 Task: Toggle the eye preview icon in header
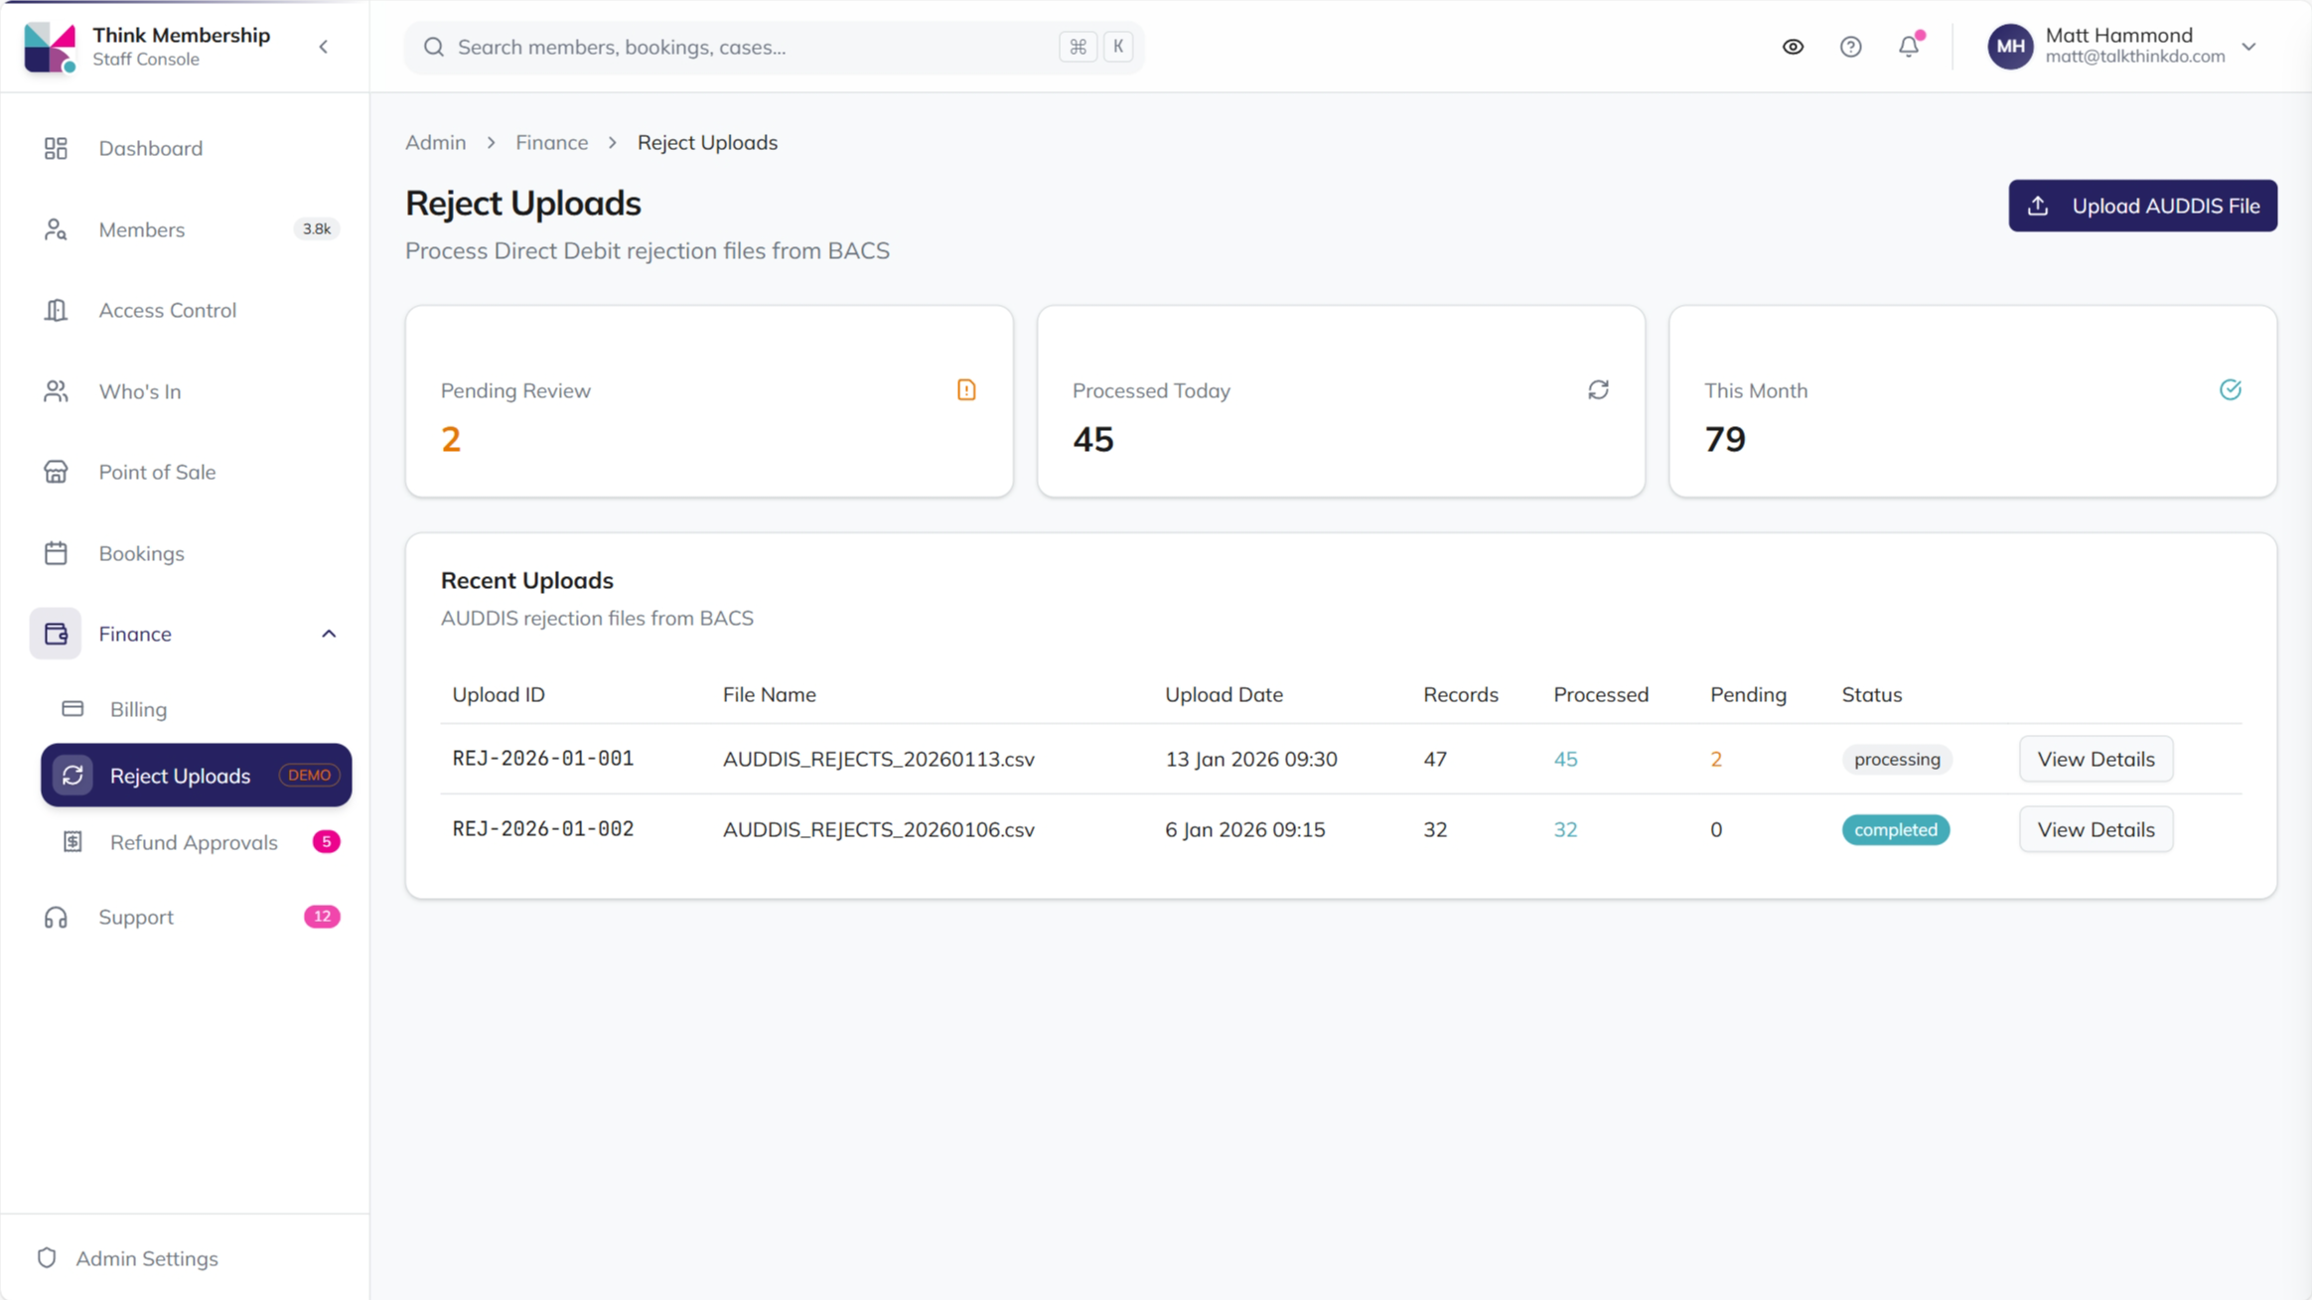(1793, 47)
